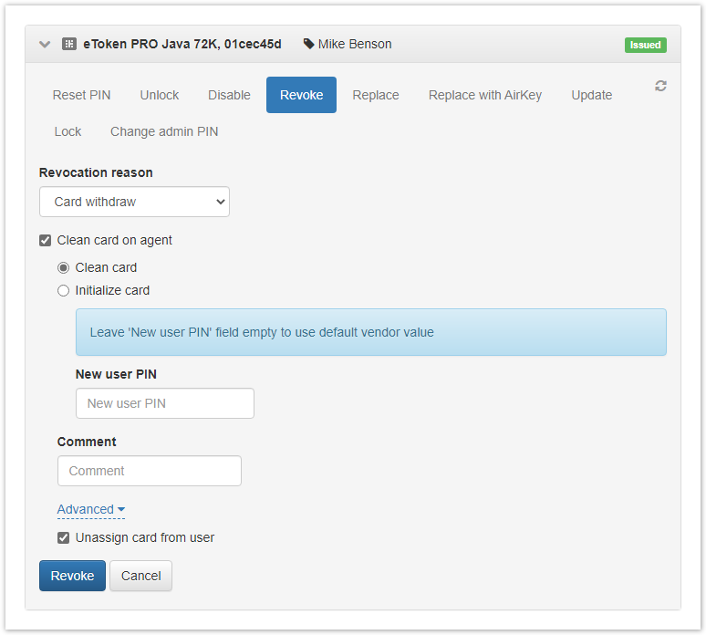706x635 pixels.
Task: Select the Change admin PIN tab
Action: (164, 131)
